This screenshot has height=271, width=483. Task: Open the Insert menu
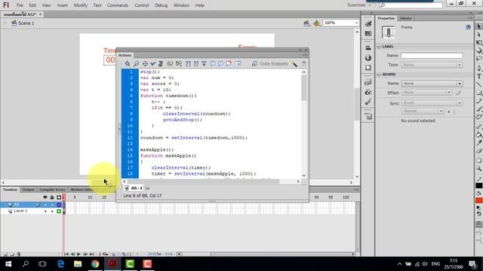click(x=62, y=5)
